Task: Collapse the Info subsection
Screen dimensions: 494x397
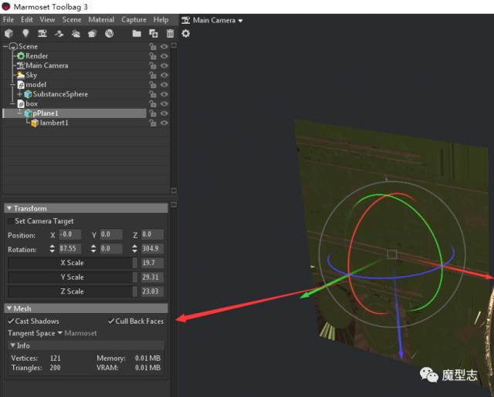Action: (x=12, y=345)
